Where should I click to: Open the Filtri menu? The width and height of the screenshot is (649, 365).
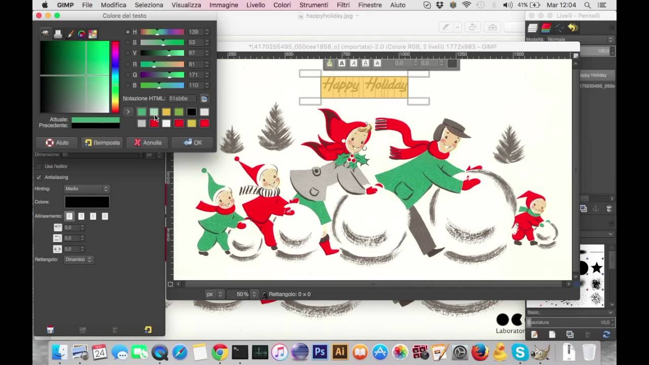click(x=343, y=5)
